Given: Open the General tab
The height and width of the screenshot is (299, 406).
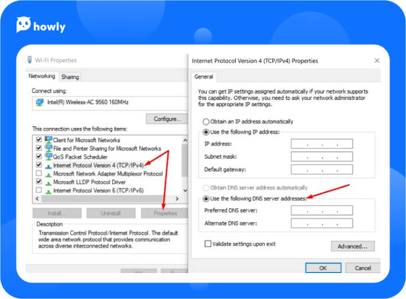Looking at the screenshot, I should click(204, 77).
